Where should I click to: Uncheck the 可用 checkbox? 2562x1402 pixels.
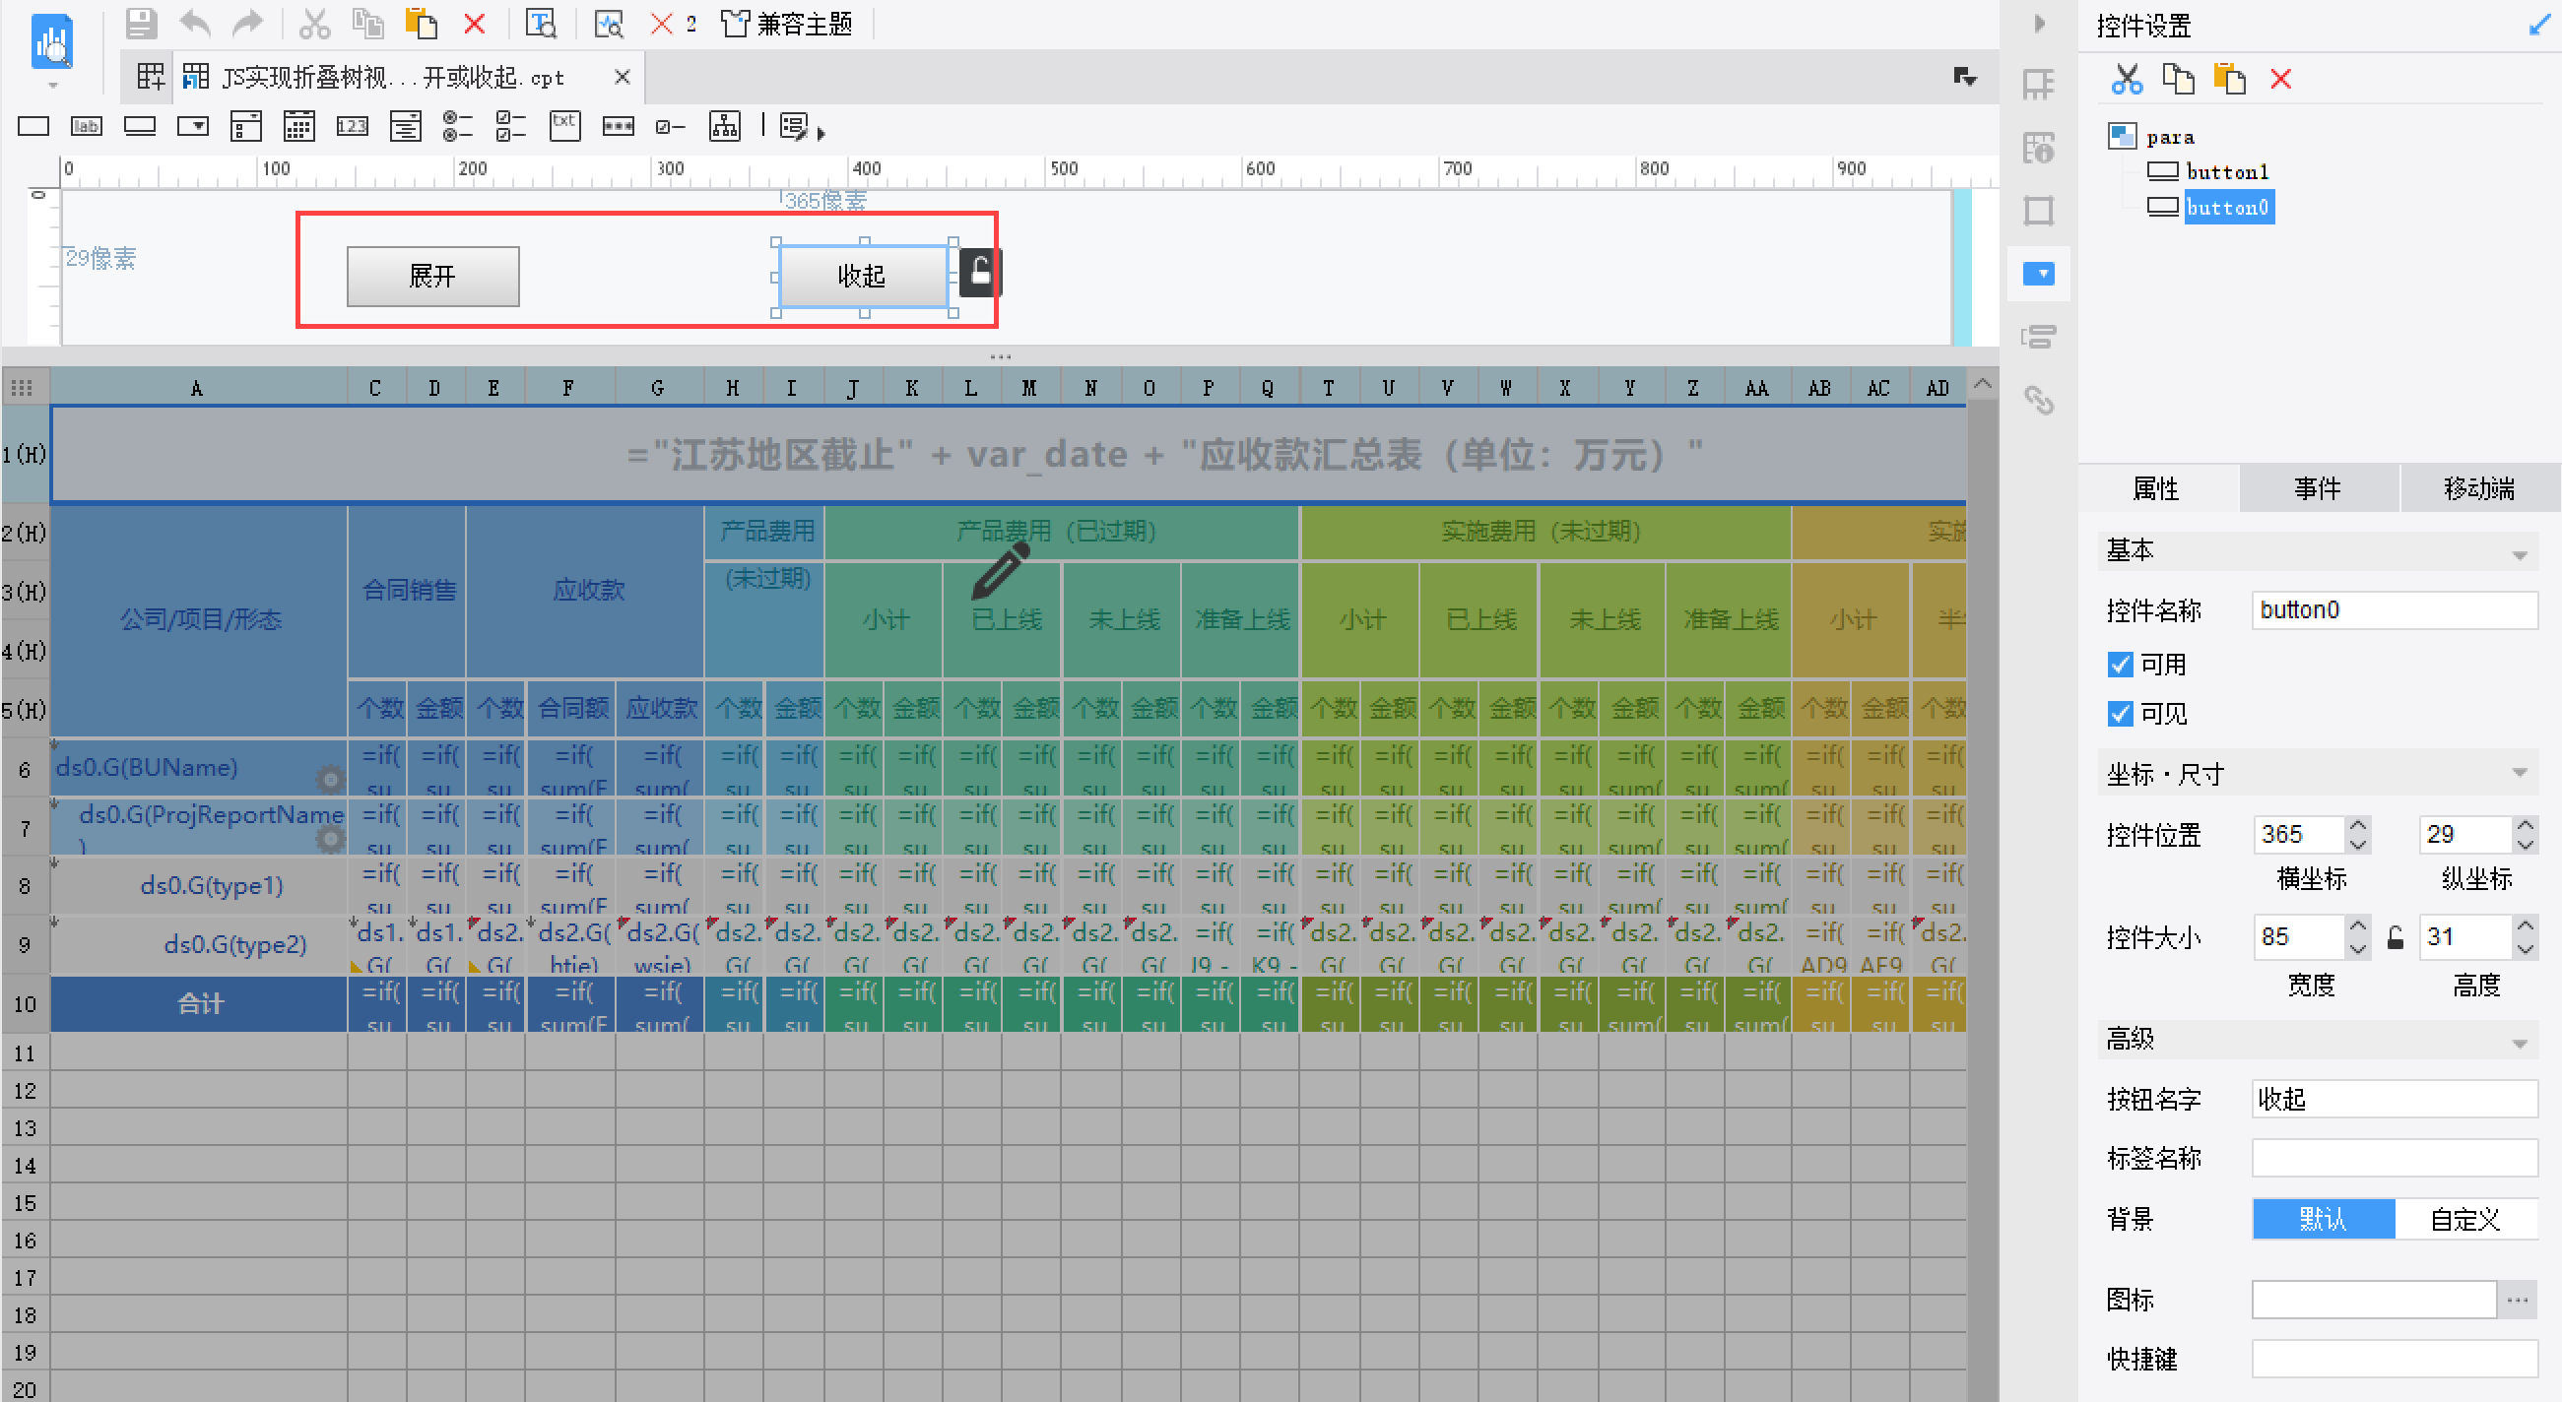coord(2120,665)
